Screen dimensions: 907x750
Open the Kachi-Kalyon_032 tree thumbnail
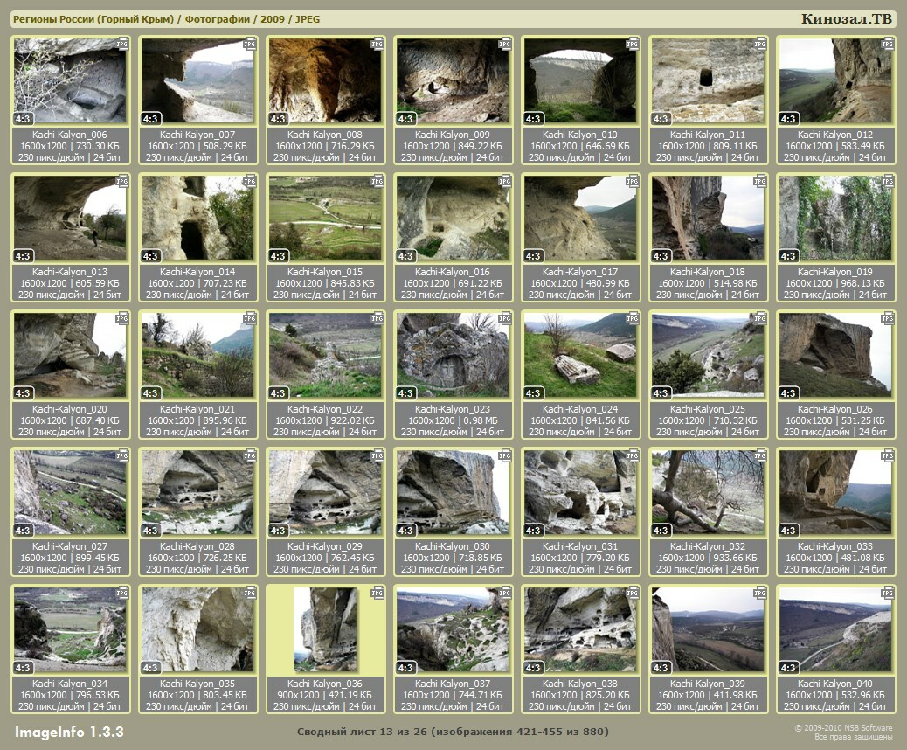[708, 492]
